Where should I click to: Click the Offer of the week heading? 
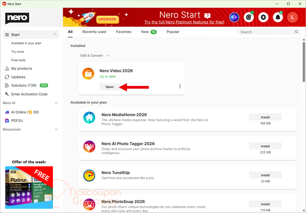point(29,162)
